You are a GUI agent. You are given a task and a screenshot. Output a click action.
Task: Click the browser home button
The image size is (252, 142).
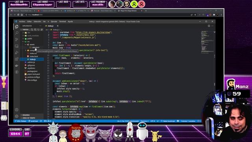pyautogui.click(x=22, y=15)
